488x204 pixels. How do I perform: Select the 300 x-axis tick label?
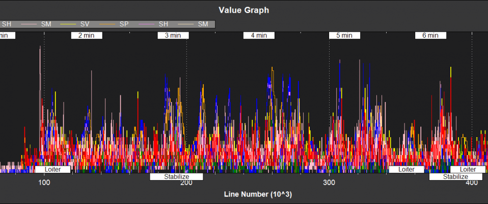329,183
